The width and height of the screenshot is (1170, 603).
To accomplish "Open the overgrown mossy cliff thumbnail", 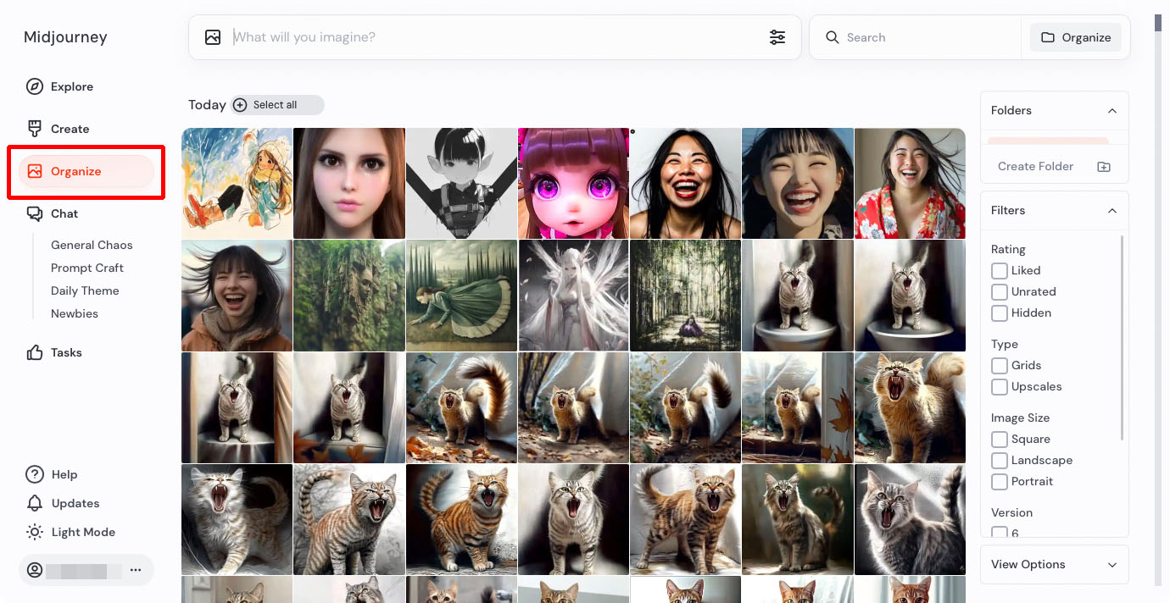I will 349,296.
